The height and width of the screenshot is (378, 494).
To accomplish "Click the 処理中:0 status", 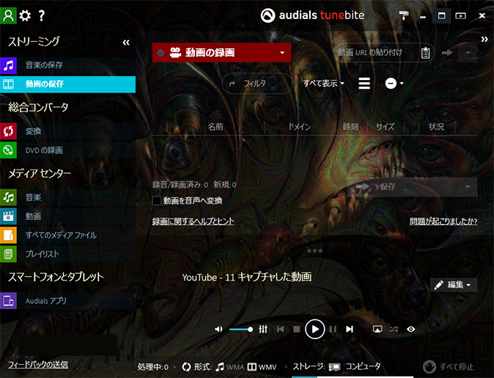I will [x=152, y=367].
